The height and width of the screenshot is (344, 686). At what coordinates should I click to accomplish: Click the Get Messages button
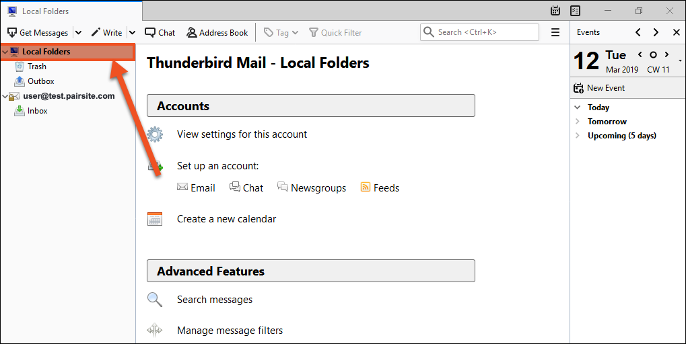point(38,33)
